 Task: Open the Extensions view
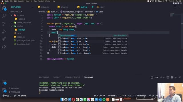pyautogui.click(x=4, y=39)
